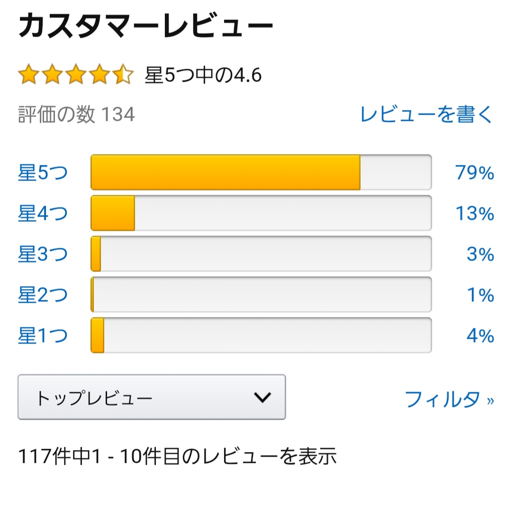507x507 pixels.
Task: Click the 1-star histogram bar
Action: tap(261, 335)
